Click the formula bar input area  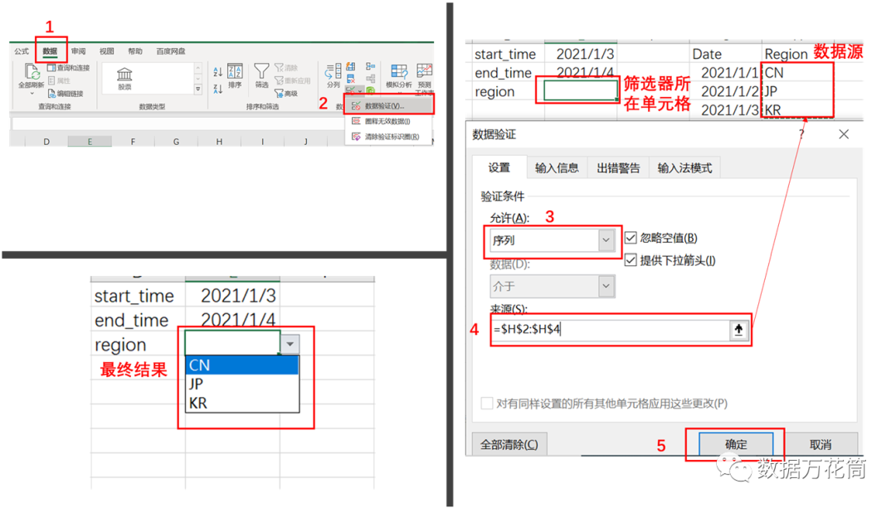pos(178,123)
